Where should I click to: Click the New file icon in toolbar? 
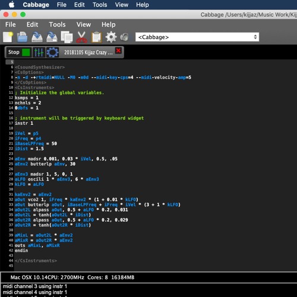(x=8, y=37)
